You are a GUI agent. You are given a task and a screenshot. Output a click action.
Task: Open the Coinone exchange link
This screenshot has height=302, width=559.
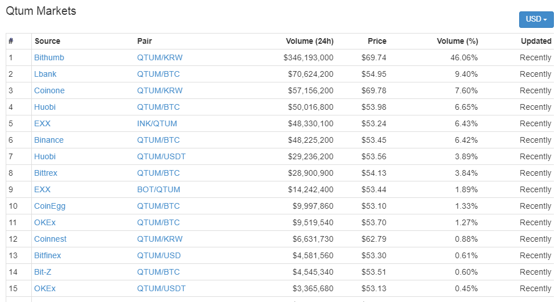point(50,90)
